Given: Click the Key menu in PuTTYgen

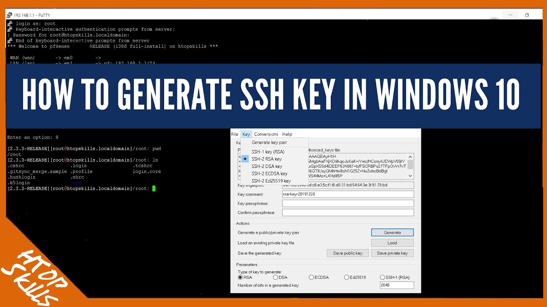Looking at the screenshot, I should [246, 134].
